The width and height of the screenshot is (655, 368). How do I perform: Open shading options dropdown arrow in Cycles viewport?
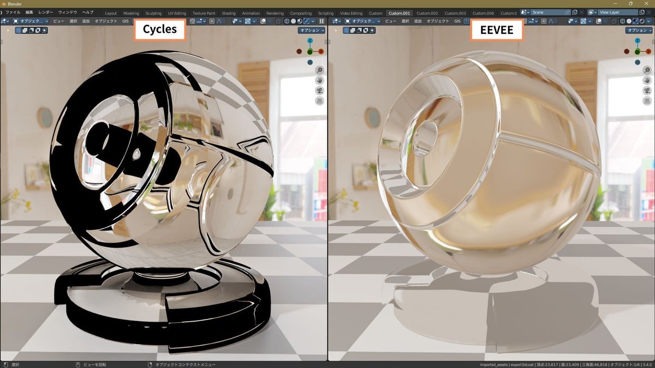point(313,21)
